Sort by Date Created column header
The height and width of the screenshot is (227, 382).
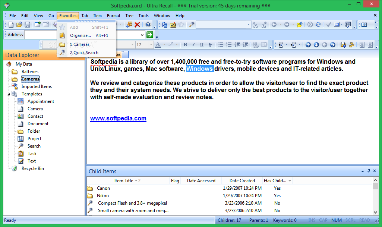242,181
